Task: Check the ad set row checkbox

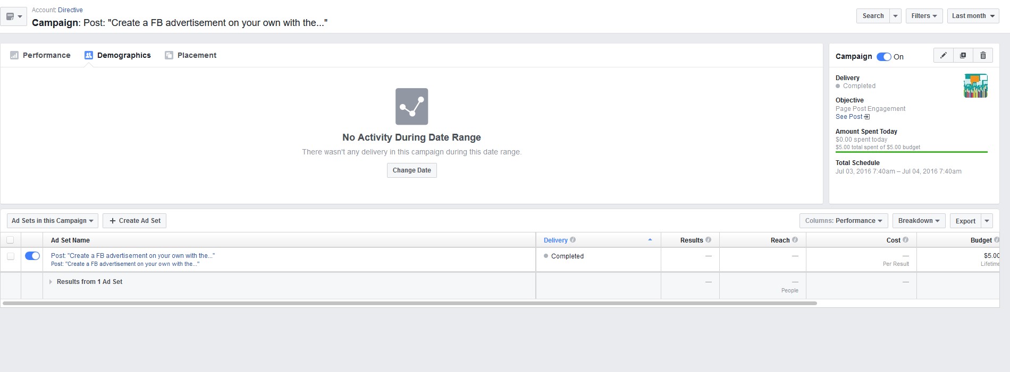Action: (x=10, y=256)
